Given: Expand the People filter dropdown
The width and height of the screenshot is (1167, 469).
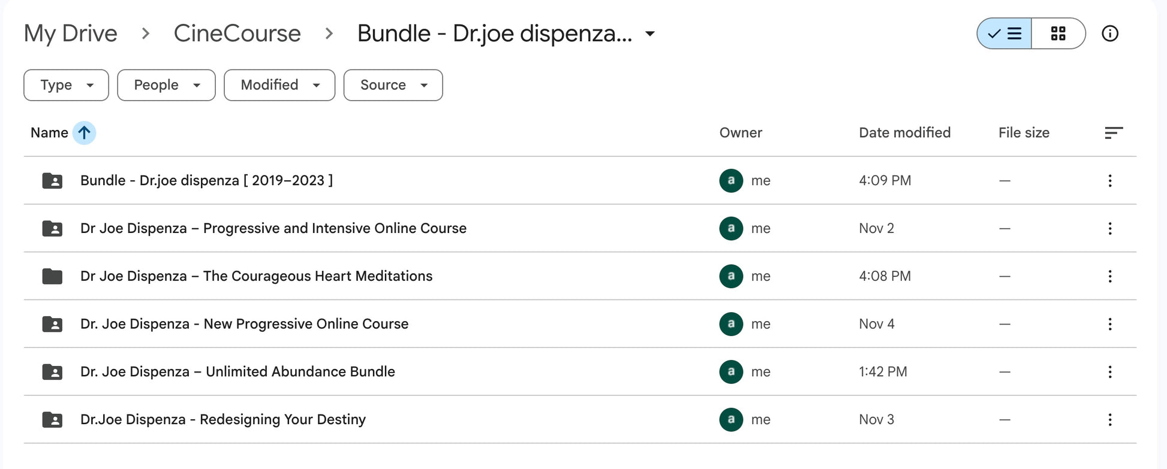Looking at the screenshot, I should point(166,85).
